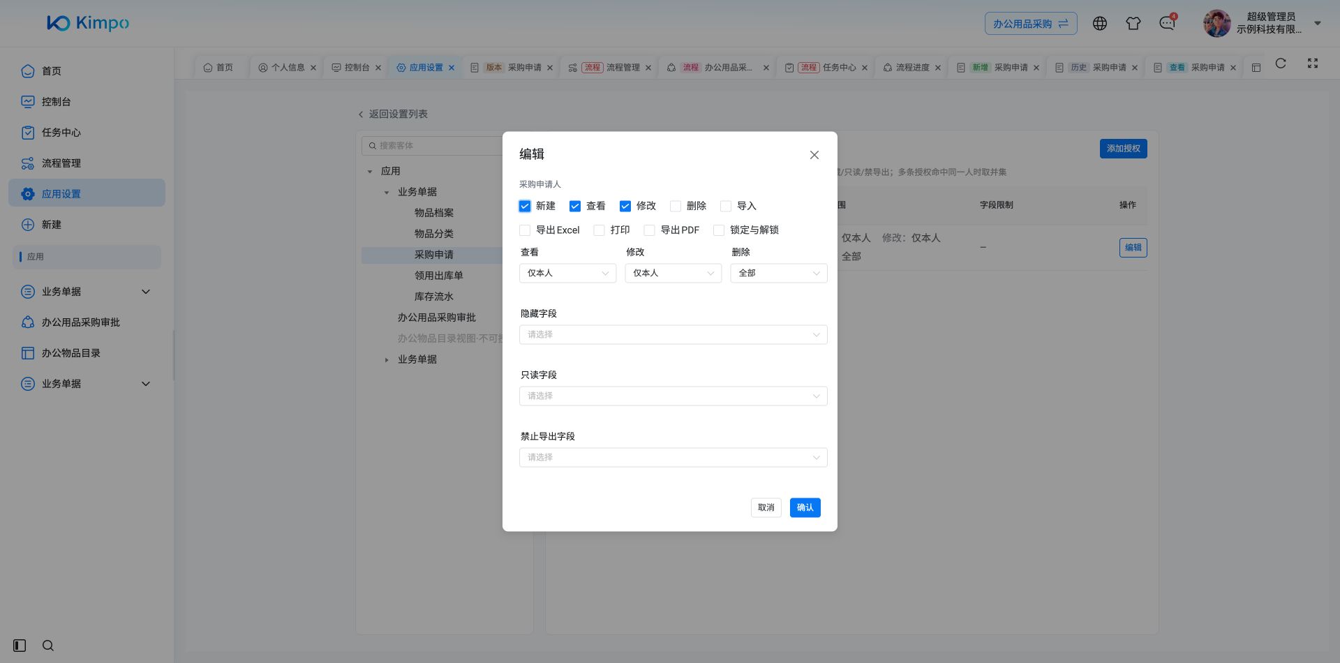Close the 编辑 dialog with X
The image size is (1340, 663).
814,155
